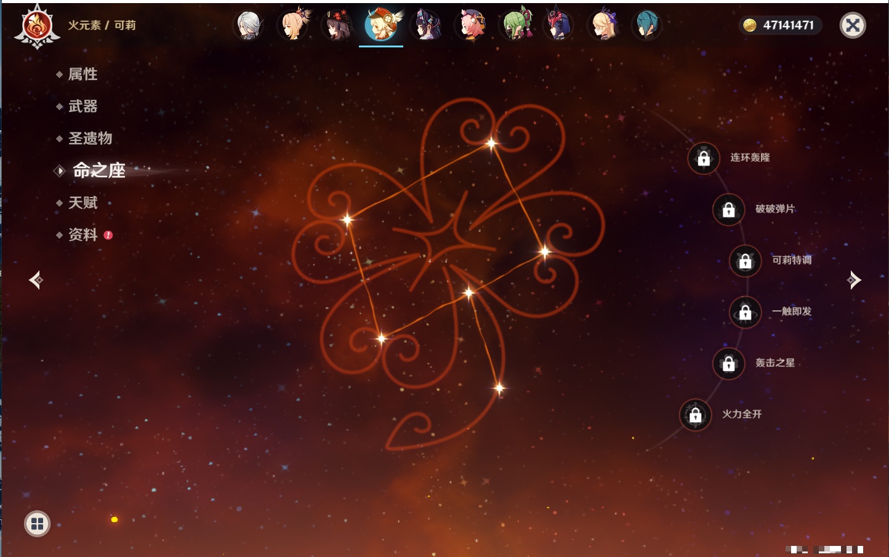
Task: Click the locked 连环轰隆 constellation icon
Action: tap(704, 159)
